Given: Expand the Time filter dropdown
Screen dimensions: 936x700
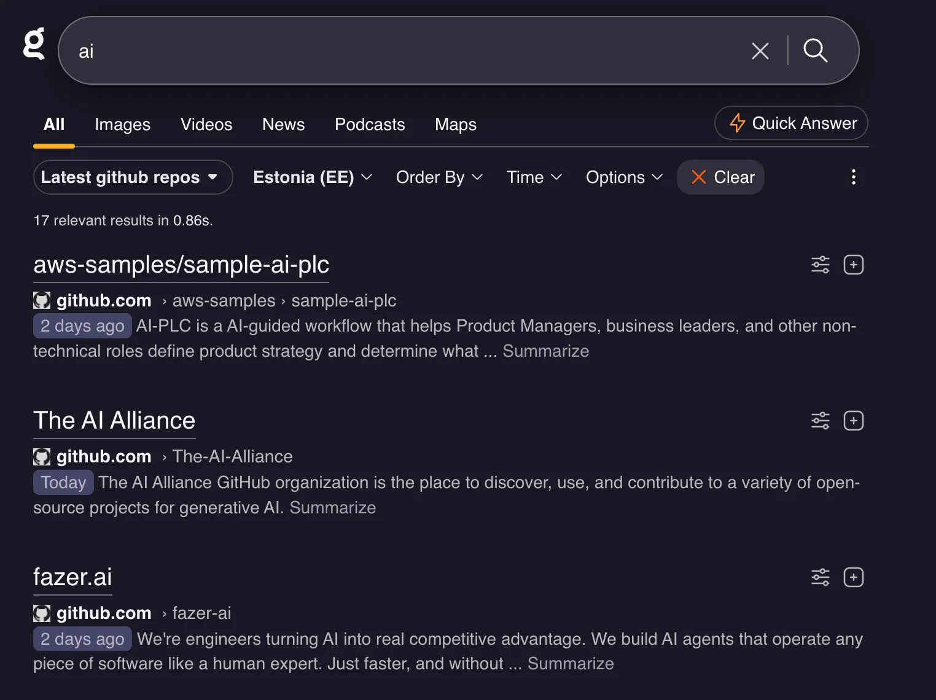Looking at the screenshot, I should coord(534,177).
